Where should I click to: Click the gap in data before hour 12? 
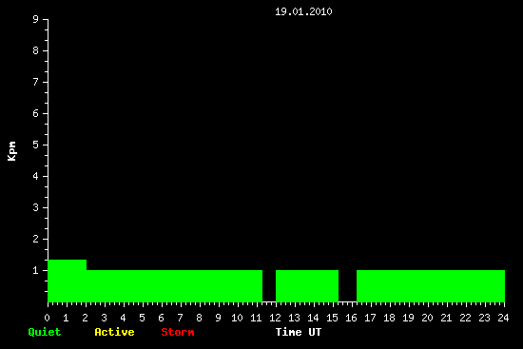(x=269, y=286)
